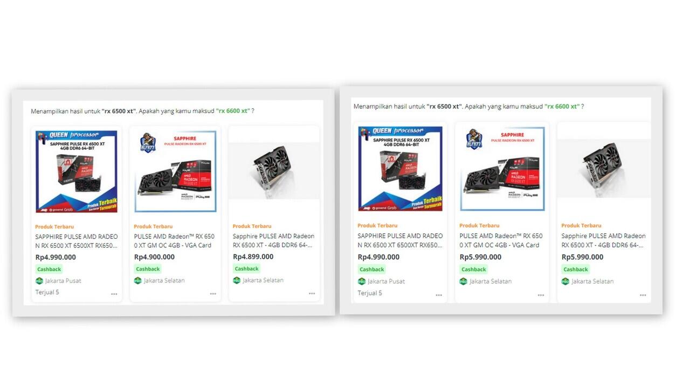Open three-dots menu on left Rp4.990.000 card

click(114, 294)
